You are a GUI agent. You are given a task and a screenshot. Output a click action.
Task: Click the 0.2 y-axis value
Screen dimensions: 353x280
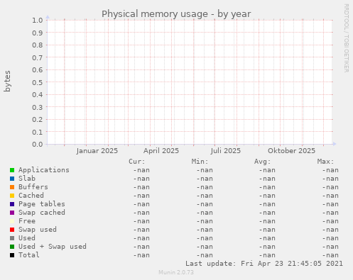click(38, 119)
